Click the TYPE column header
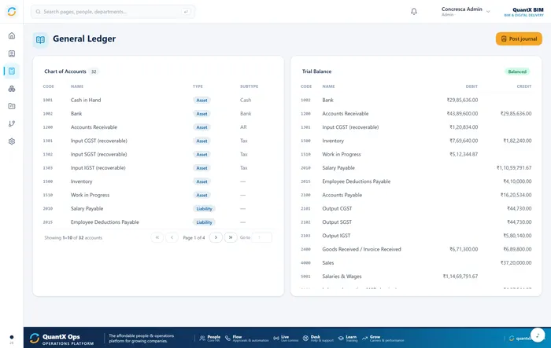The image size is (551, 348). (x=198, y=86)
